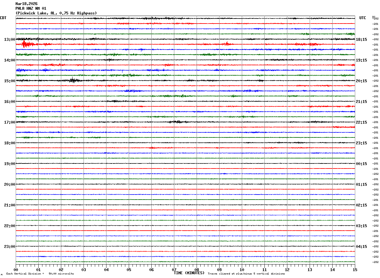Screen dimensions: 380x278
Task: Click the DC column header
Action: coord(374,17)
